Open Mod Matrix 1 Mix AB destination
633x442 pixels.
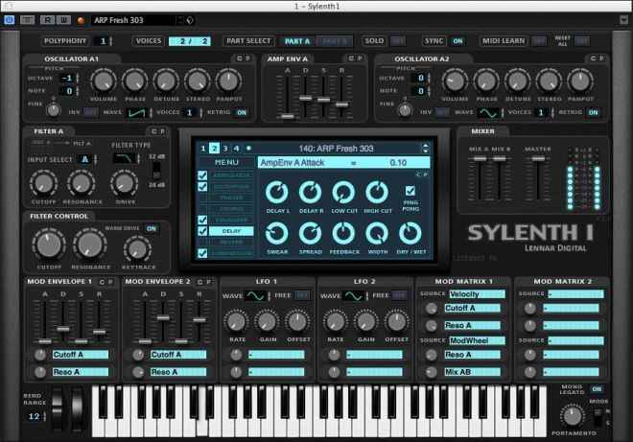pyautogui.click(x=472, y=372)
